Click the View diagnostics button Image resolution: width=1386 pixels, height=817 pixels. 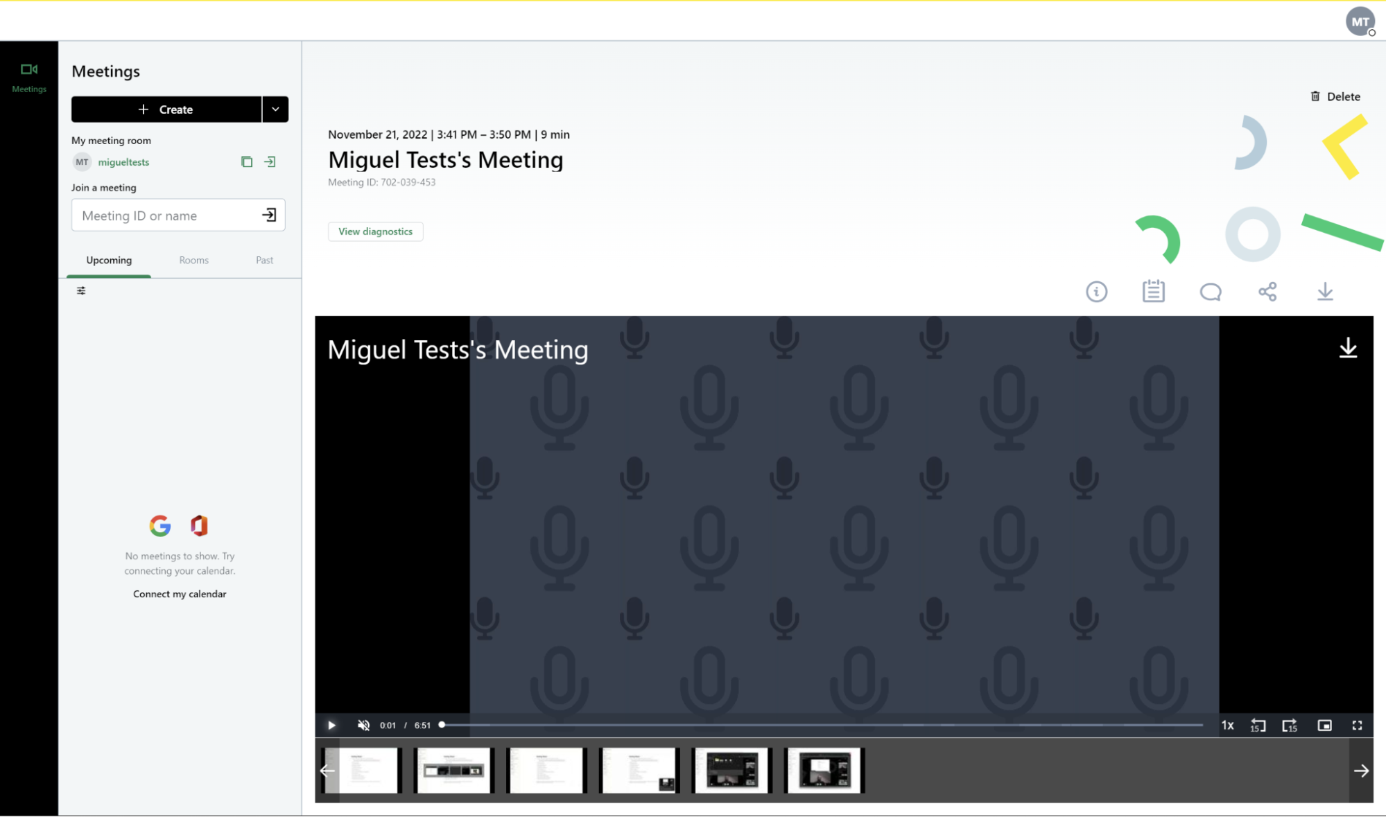(375, 231)
